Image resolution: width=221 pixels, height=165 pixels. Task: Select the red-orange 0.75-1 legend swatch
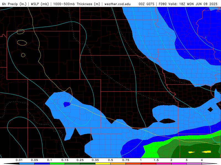[133, 164]
